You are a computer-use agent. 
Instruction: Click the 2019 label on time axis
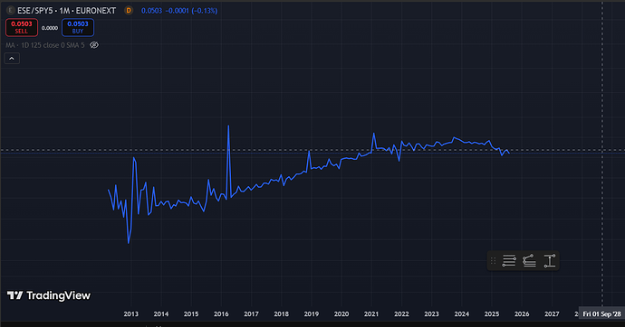[x=312, y=313]
